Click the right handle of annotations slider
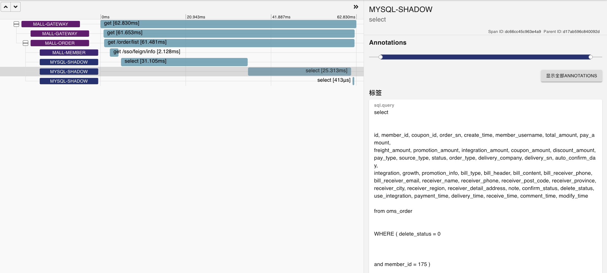607x273 pixels. coord(591,57)
